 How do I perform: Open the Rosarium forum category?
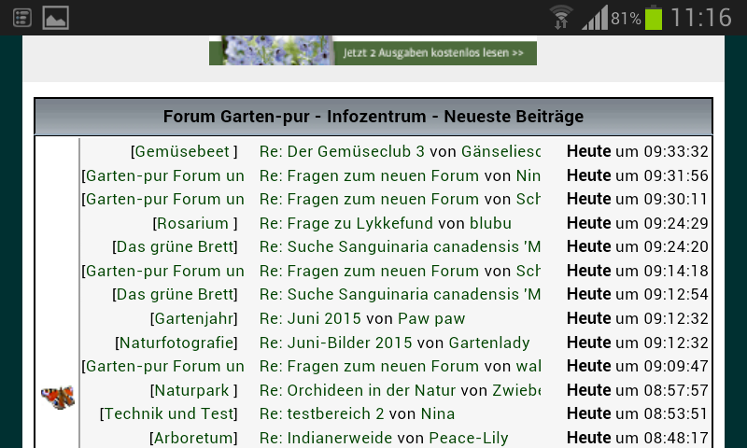pos(193,223)
